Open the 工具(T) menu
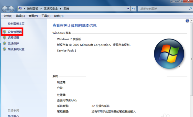Image resolution: width=193 pixels, height=117 pixels. pos(46,16)
